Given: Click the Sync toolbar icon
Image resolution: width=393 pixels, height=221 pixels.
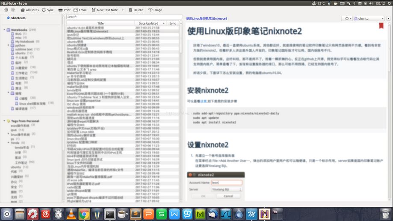Looking at the screenshot, I should pos(47,10).
